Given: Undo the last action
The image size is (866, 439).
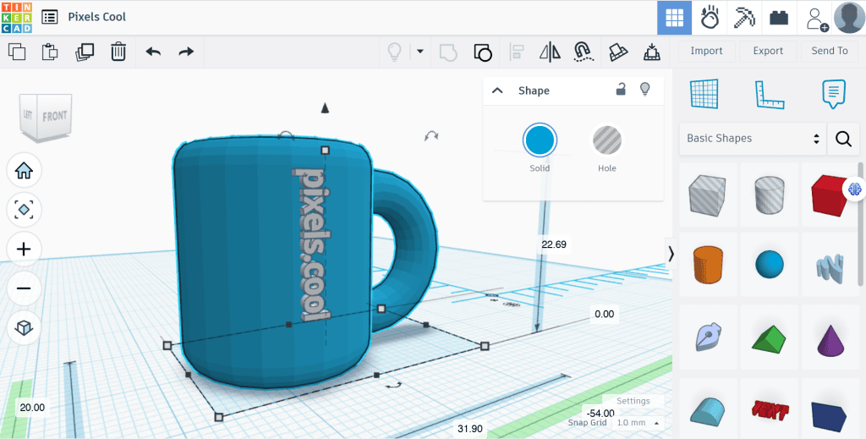Looking at the screenshot, I should point(154,52).
